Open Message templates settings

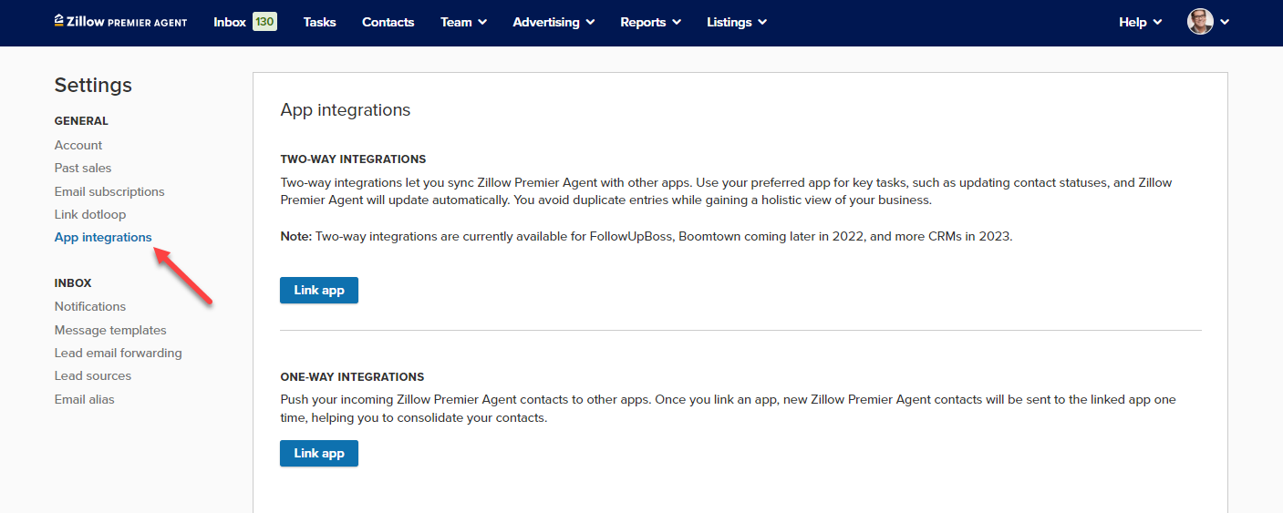click(110, 330)
